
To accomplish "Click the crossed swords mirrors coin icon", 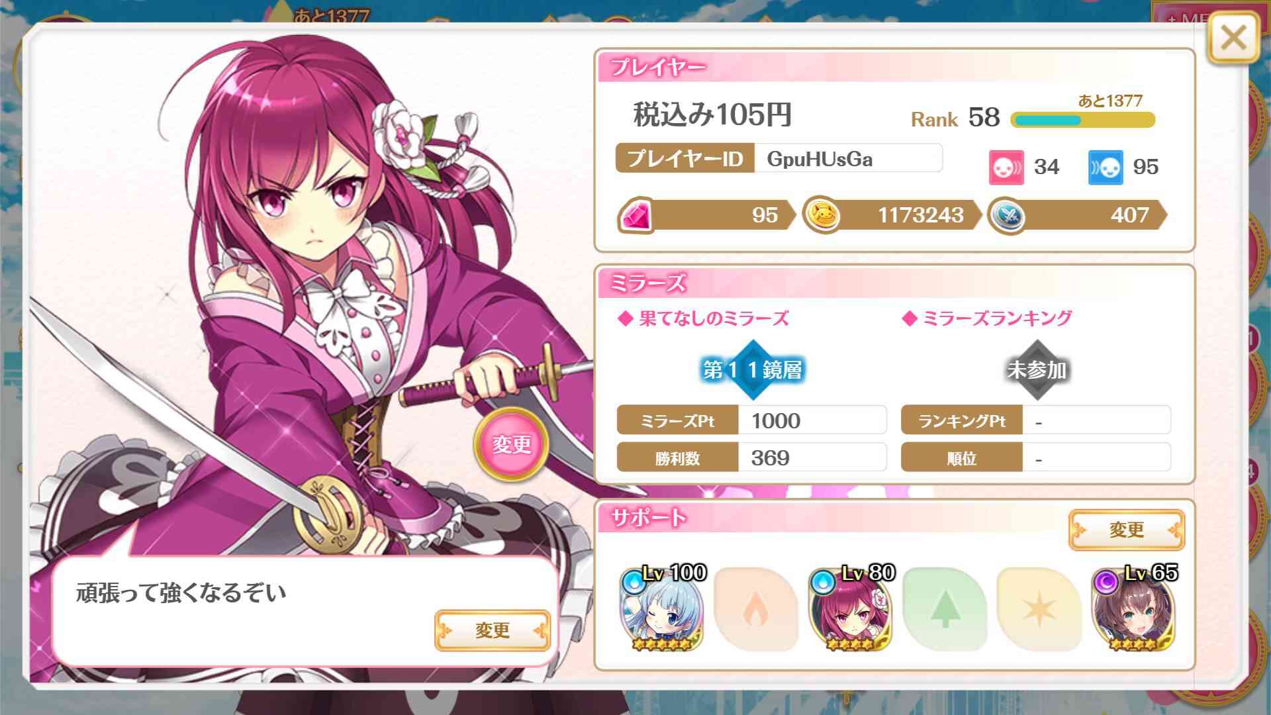I will (1006, 216).
